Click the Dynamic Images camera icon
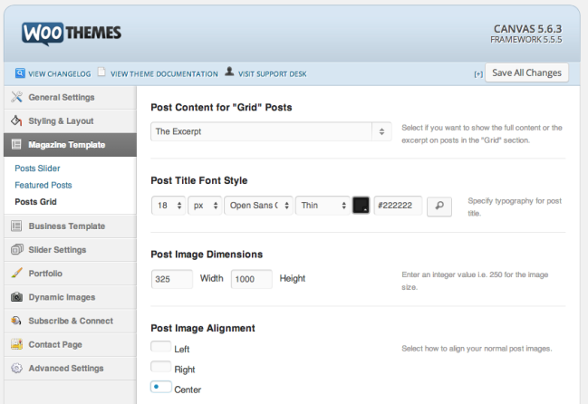This screenshot has height=404, width=588. [16, 297]
